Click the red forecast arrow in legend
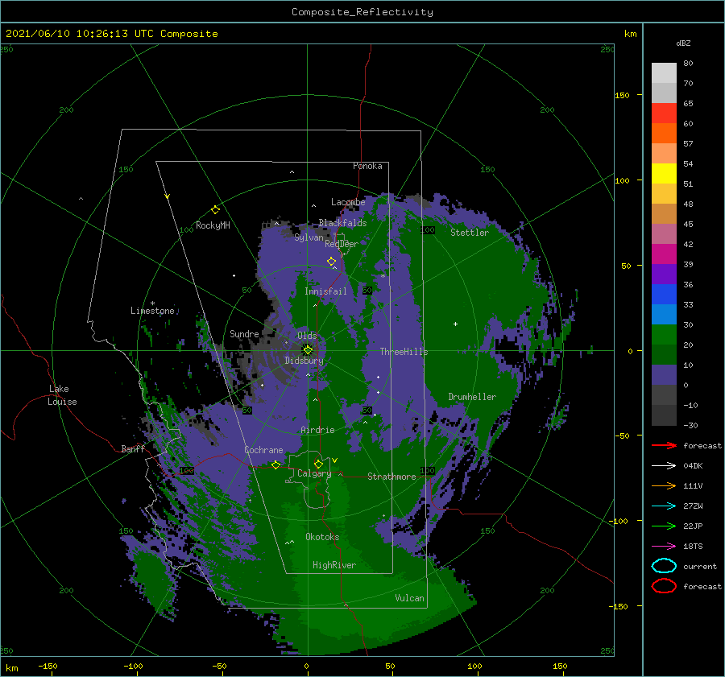 664,445
